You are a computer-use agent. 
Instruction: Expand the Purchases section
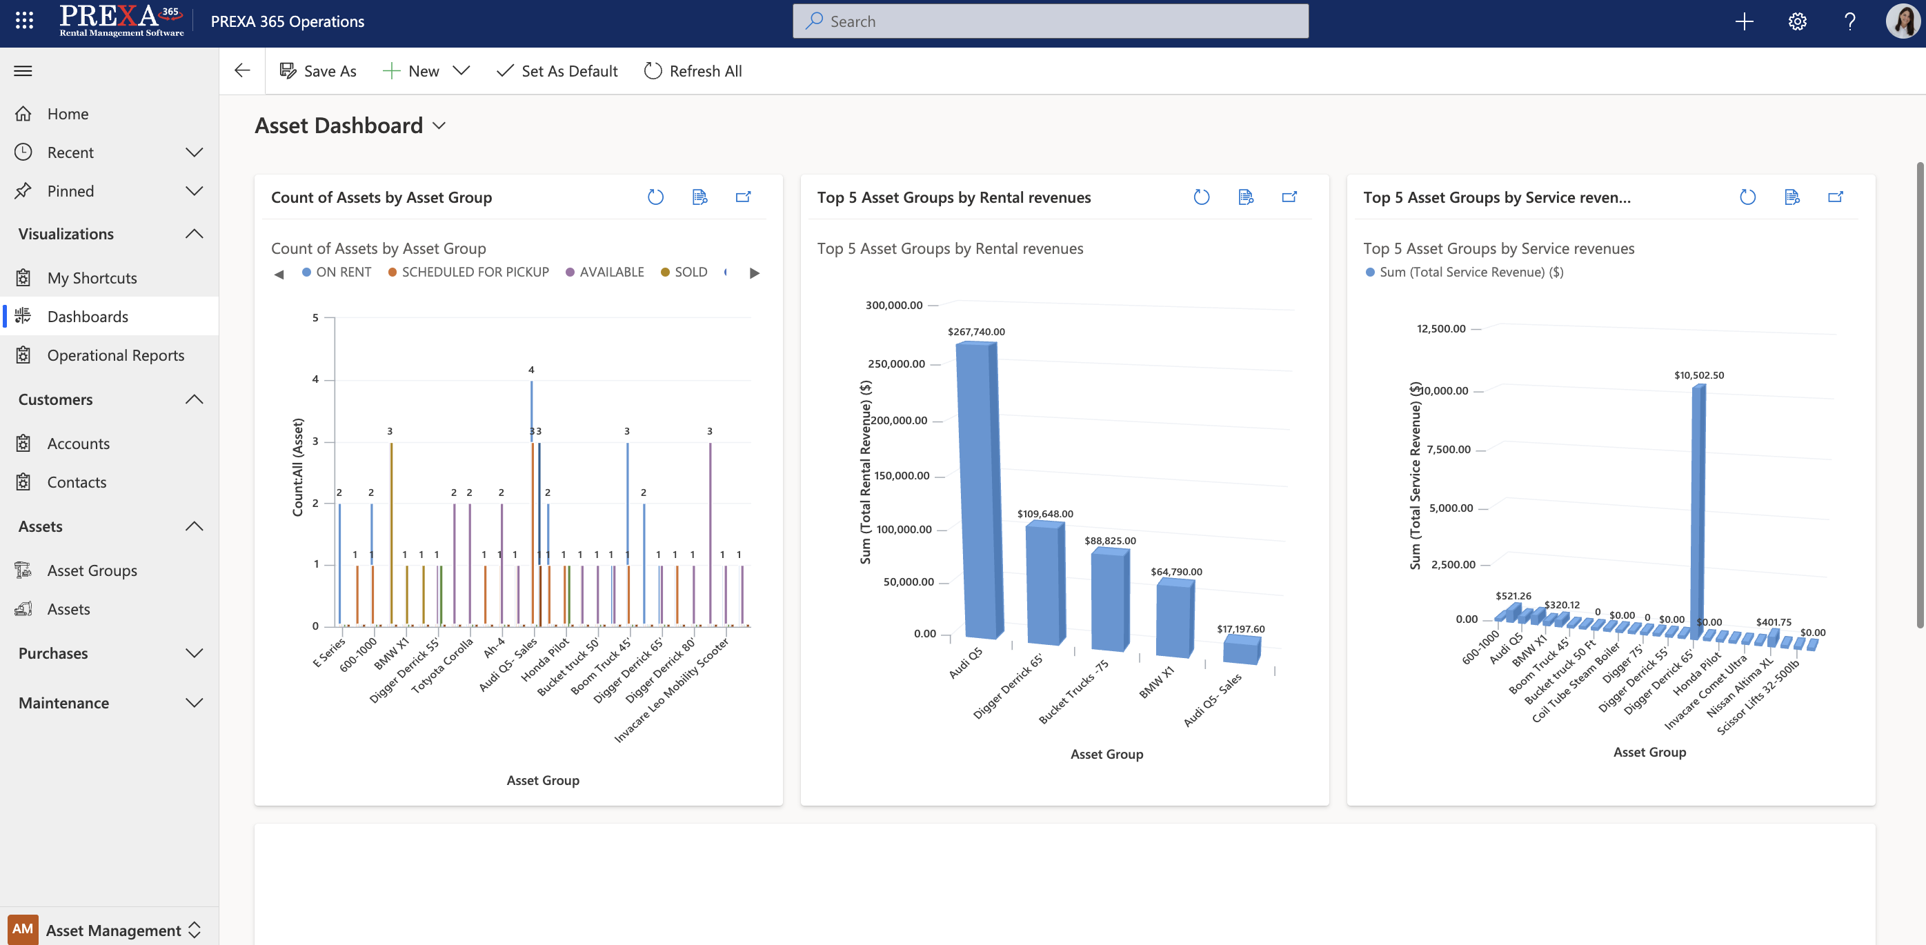tap(194, 653)
